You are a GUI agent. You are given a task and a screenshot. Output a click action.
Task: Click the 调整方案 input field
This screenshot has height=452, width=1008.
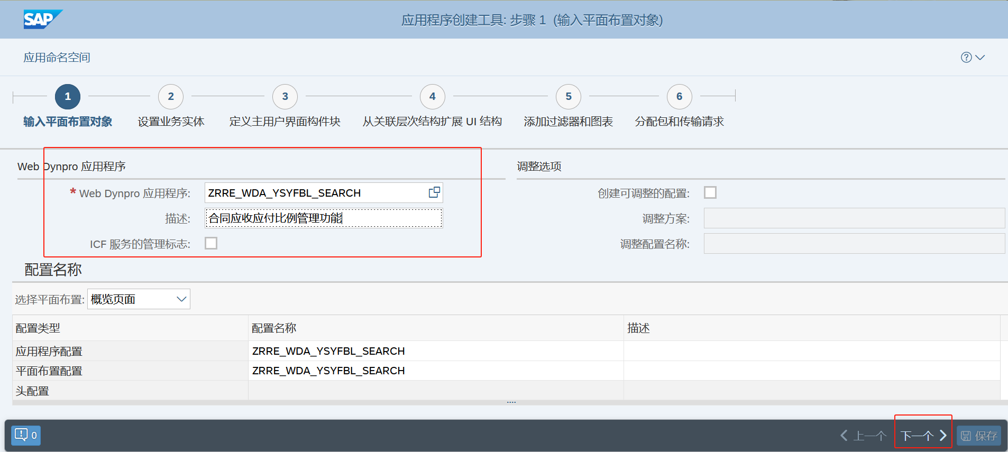tap(855, 218)
